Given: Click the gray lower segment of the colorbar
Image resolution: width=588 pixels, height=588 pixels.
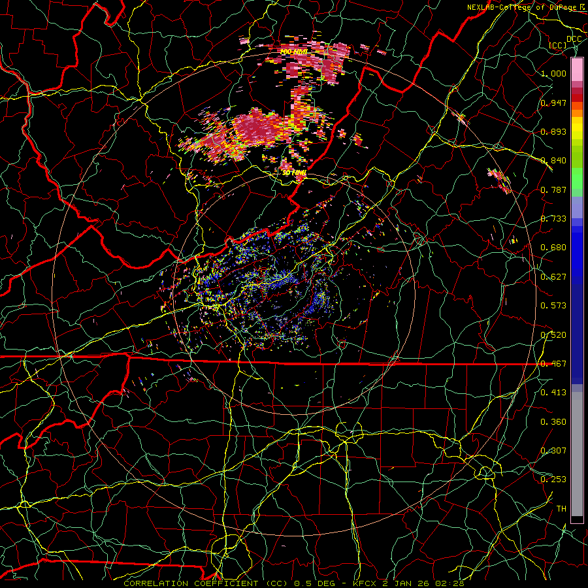Looking at the screenshot, I should pyautogui.click(x=577, y=454).
